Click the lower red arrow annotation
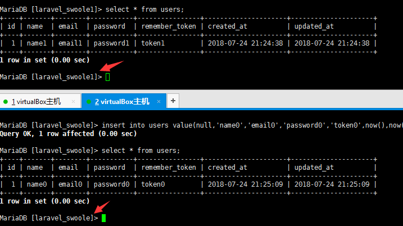 pos(102,207)
